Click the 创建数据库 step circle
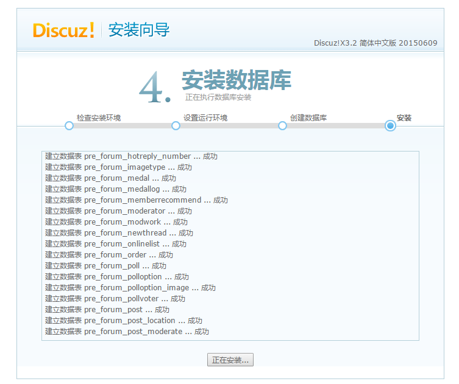 (282, 125)
